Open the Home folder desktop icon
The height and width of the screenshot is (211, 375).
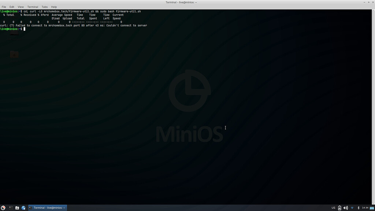click(14, 54)
